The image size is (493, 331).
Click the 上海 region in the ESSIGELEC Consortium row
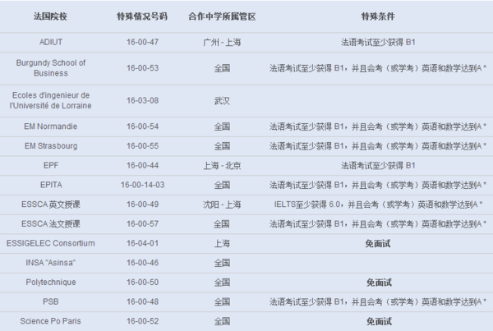(222, 243)
